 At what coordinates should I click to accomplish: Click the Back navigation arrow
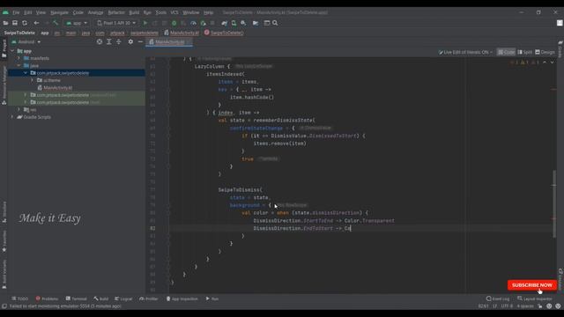[x=36, y=23]
